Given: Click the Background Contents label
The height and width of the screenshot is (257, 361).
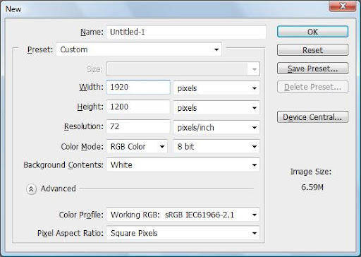Looking at the screenshot, I should (x=63, y=165).
